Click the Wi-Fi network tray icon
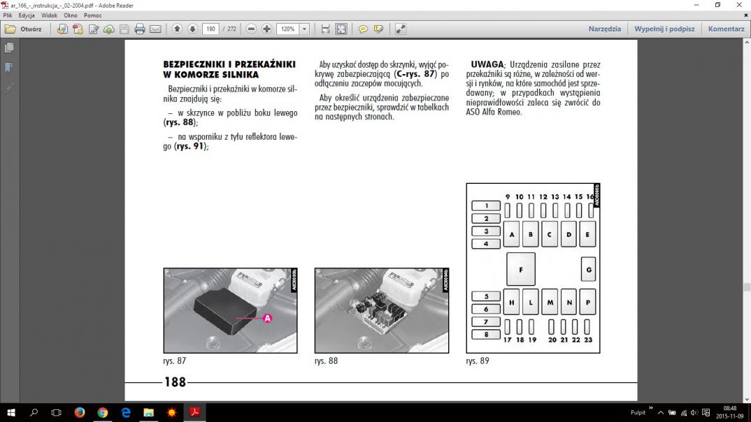 tap(683, 412)
